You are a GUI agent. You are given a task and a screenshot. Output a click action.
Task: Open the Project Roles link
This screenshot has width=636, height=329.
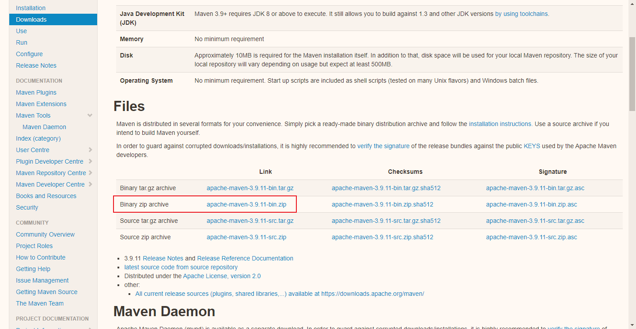click(34, 246)
